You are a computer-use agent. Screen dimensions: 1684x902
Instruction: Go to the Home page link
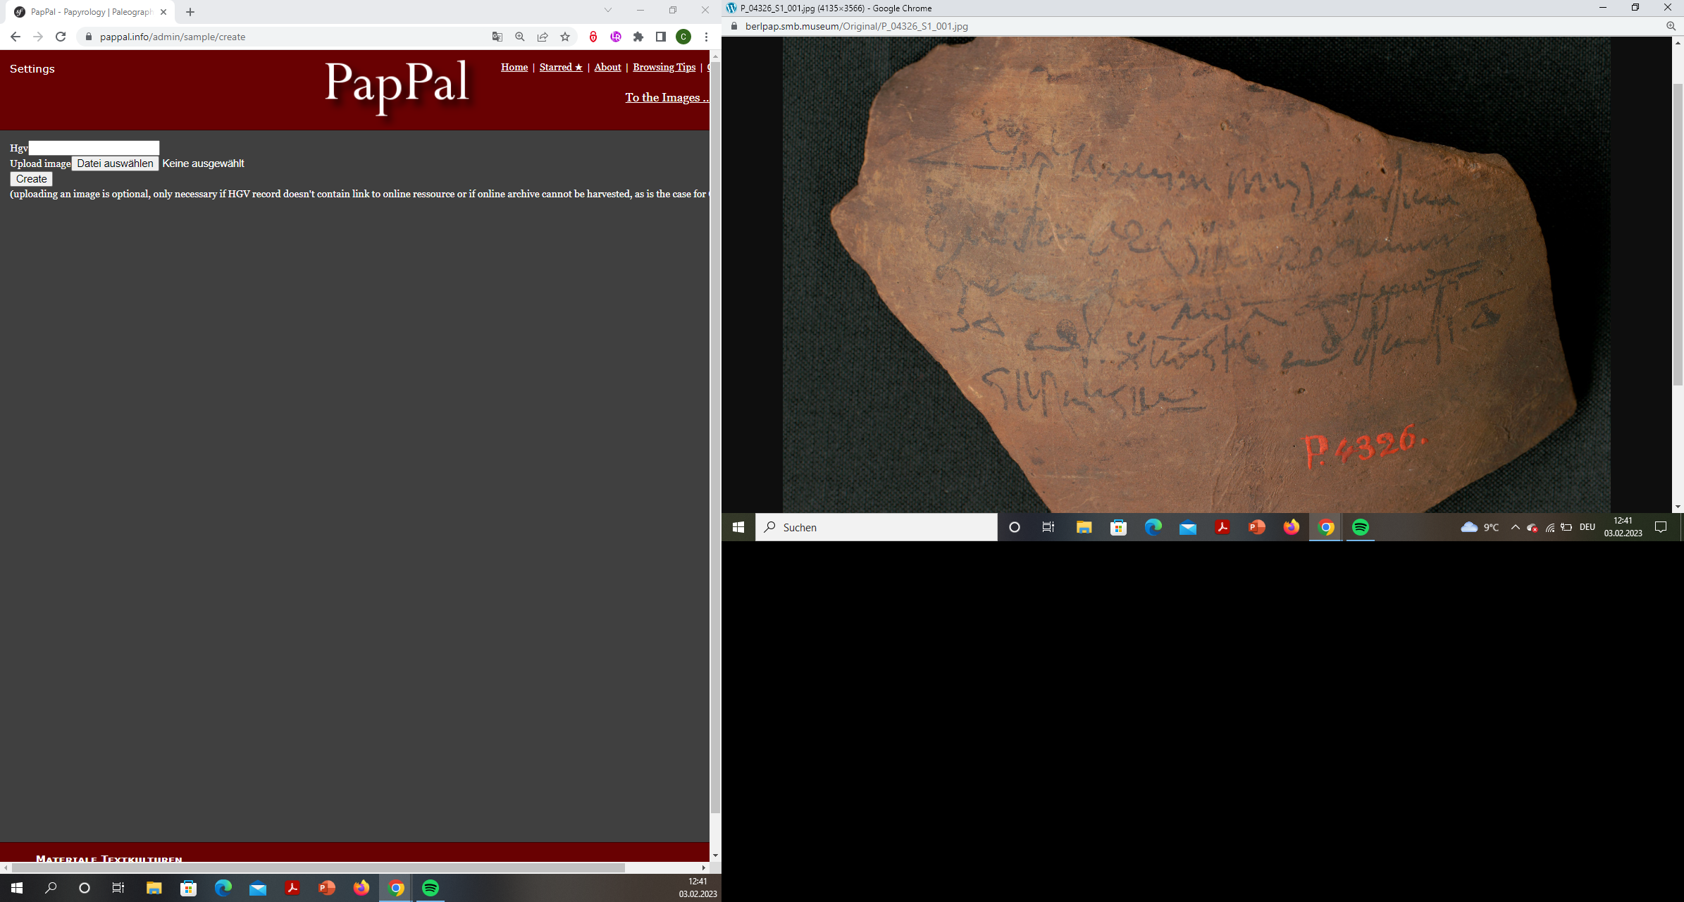coord(514,67)
